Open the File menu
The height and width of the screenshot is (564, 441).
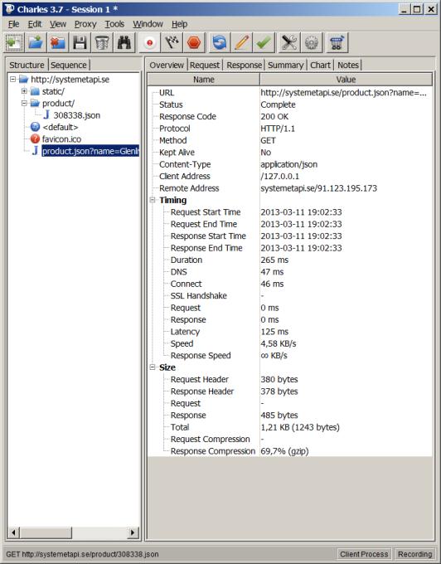coord(13,24)
